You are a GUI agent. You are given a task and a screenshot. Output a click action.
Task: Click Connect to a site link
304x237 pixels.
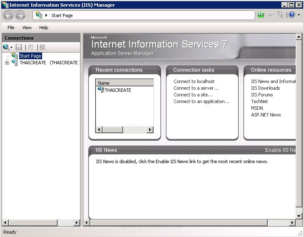193,95
